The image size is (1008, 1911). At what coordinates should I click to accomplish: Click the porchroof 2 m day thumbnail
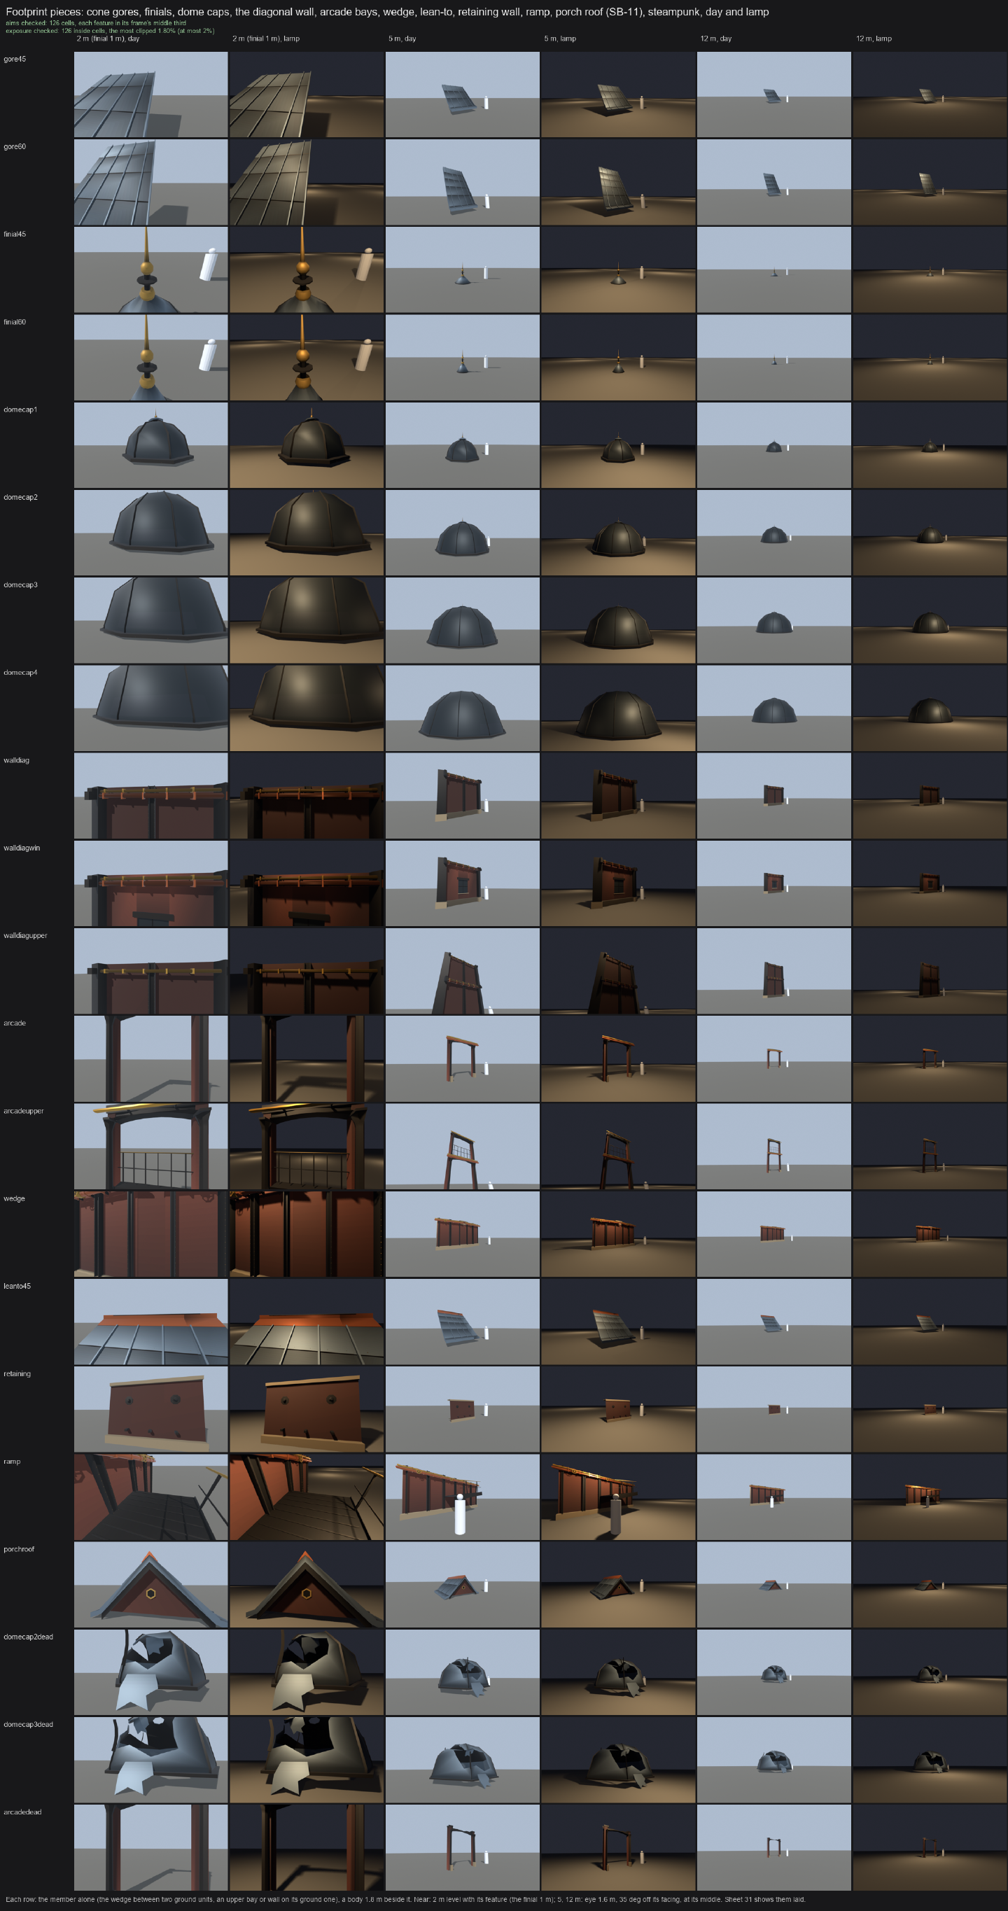(150, 1584)
